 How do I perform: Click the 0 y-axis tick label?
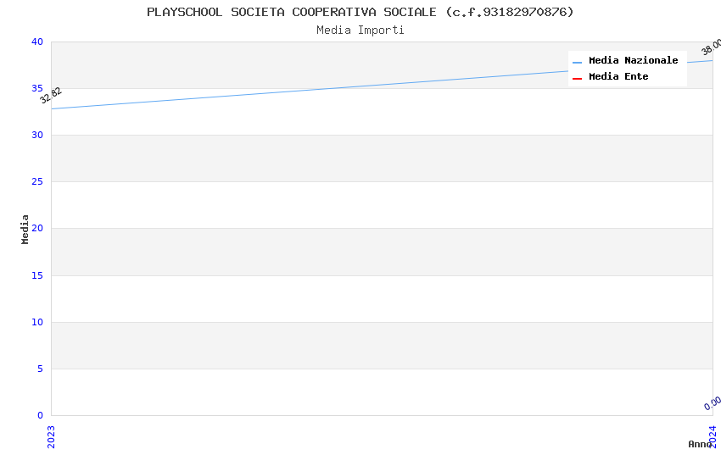(39, 416)
